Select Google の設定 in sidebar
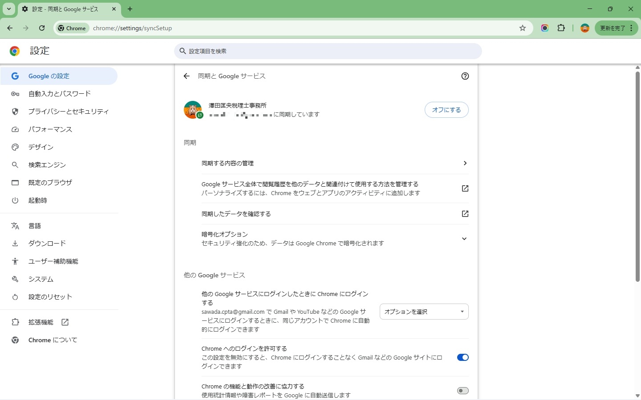 (59, 76)
